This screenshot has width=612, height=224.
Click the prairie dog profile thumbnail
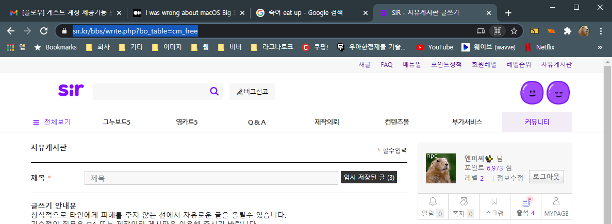click(x=441, y=168)
